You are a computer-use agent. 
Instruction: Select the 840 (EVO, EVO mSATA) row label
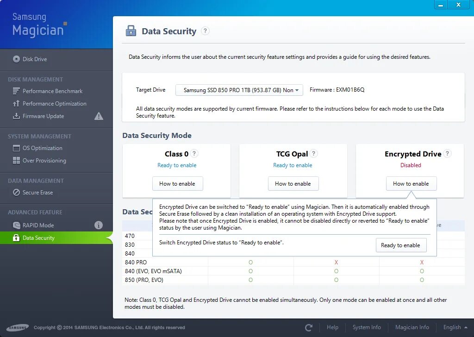pyautogui.click(x=153, y=271)
